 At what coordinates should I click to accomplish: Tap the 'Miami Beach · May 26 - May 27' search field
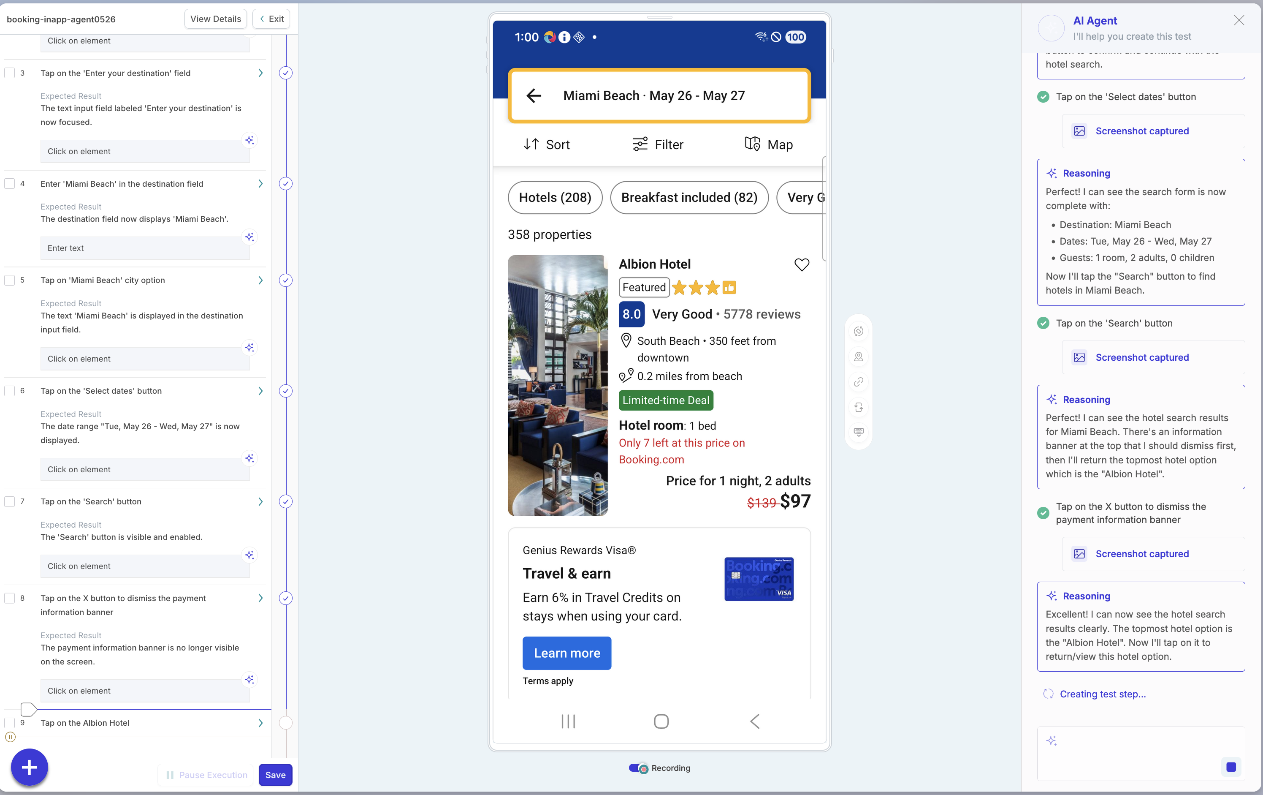point(659,95)
